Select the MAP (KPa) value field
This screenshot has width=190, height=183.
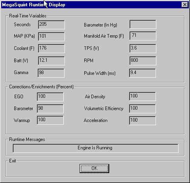(51, 36)
